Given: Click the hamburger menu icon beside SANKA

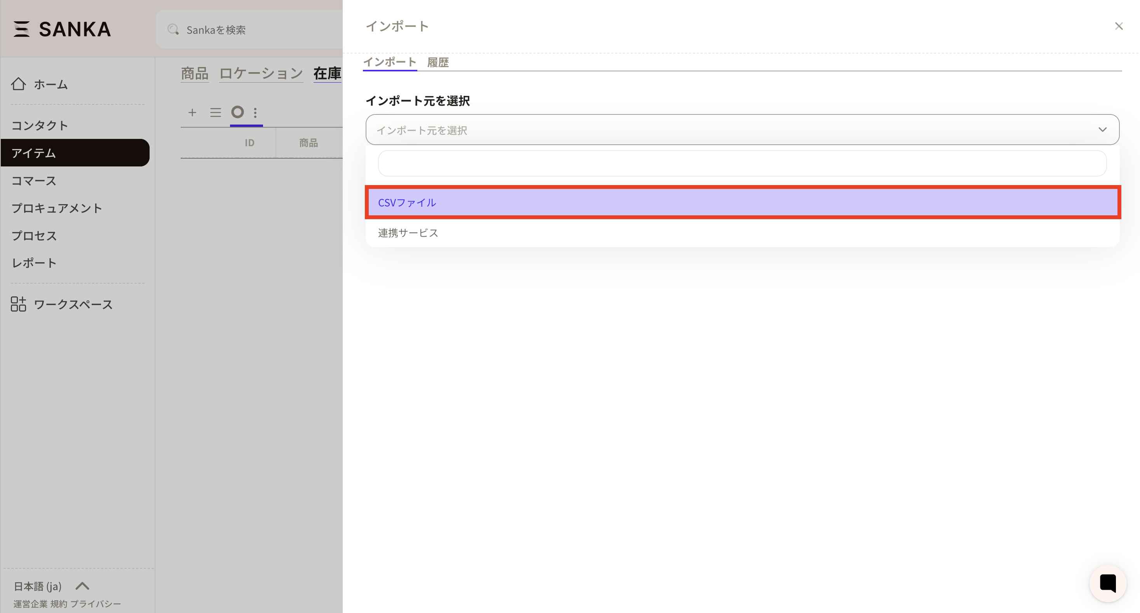Looking at the screenshot, I should (21, 29).
